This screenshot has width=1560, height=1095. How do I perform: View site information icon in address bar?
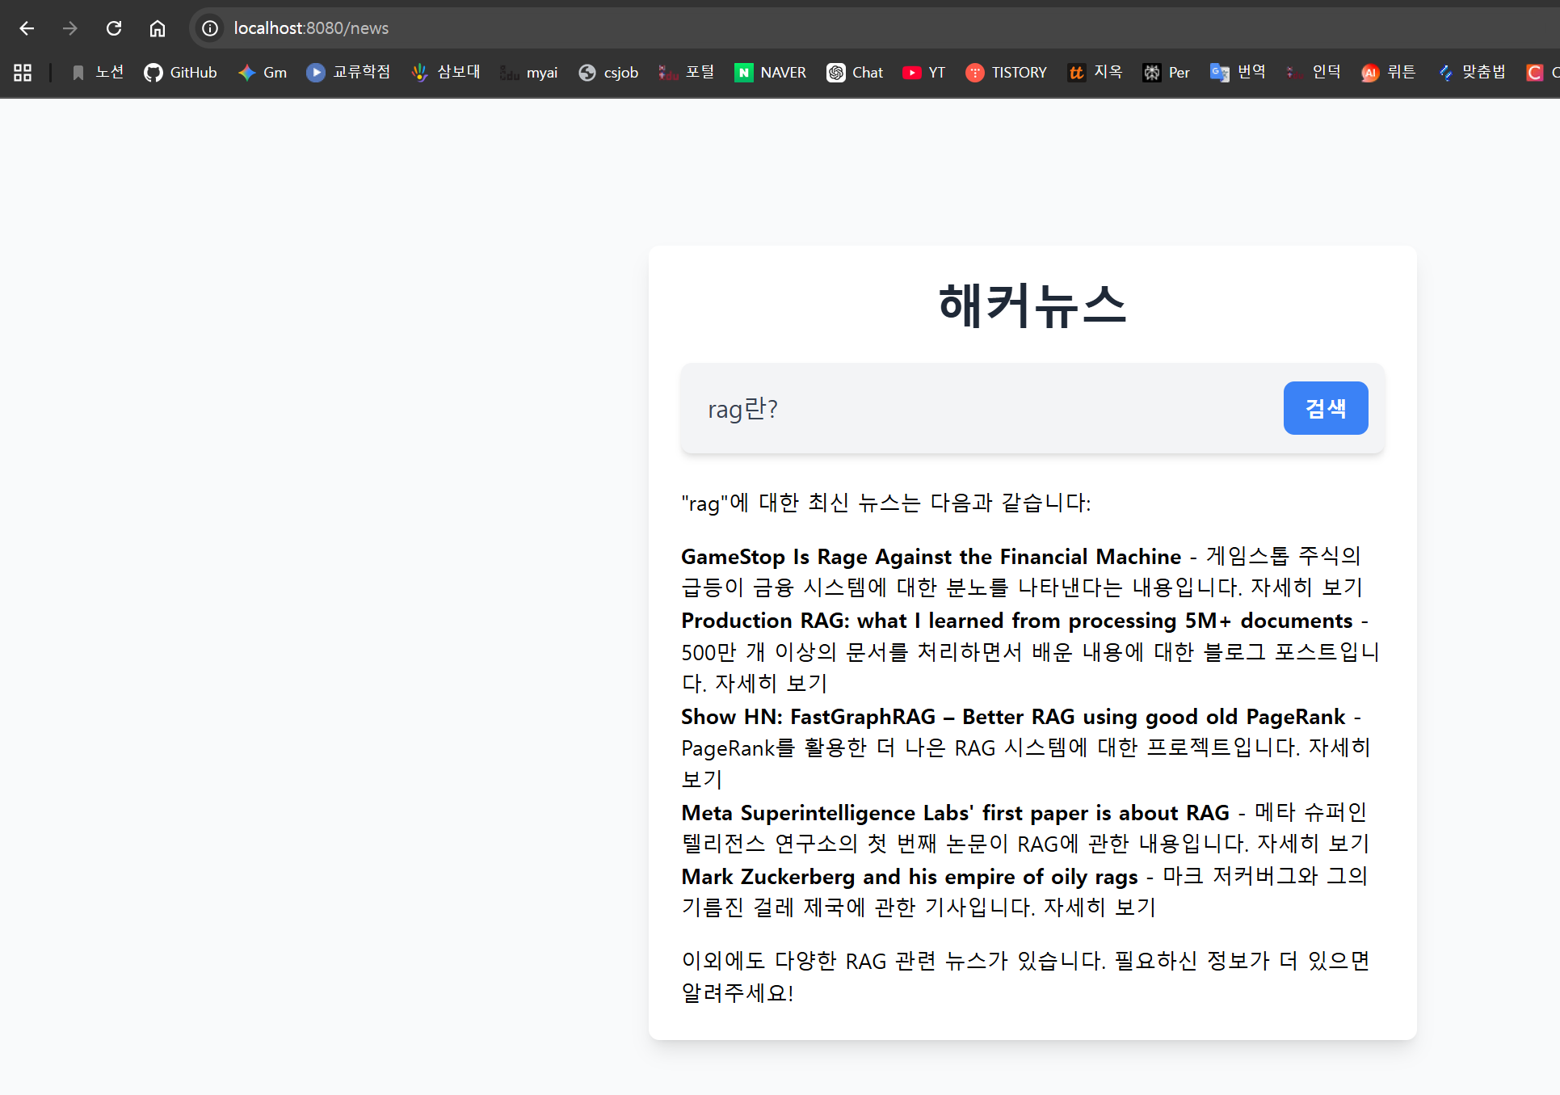pos(210,28)
